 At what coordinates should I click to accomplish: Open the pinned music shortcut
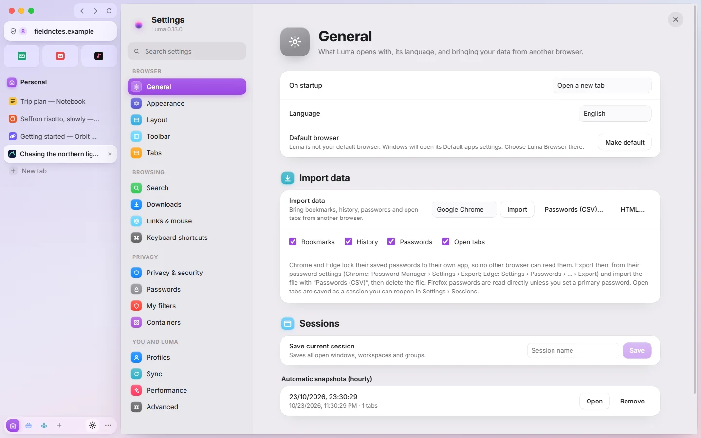(x=99, y=56)
